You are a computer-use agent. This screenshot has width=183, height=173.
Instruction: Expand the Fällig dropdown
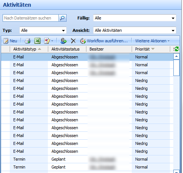coord(135,18)
